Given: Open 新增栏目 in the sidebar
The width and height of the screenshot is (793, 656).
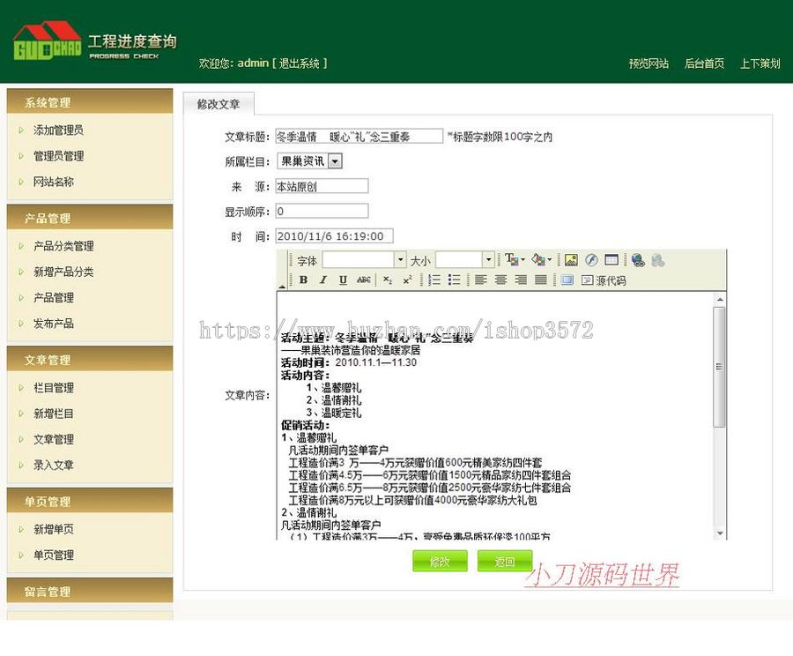Looking at the screenshot, I should (x=53, y=414).
